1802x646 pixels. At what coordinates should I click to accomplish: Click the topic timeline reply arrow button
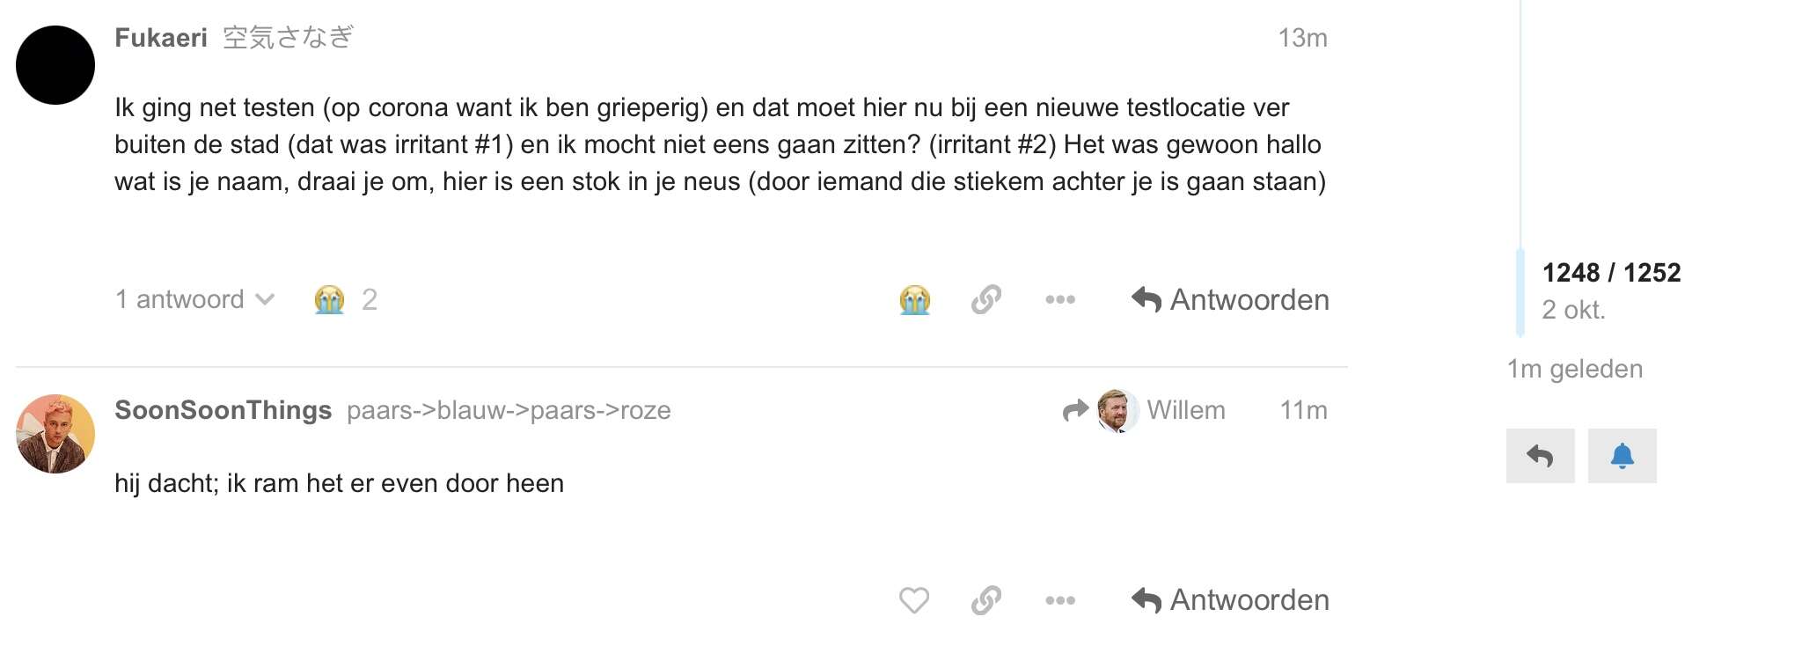pos(1540,456)
